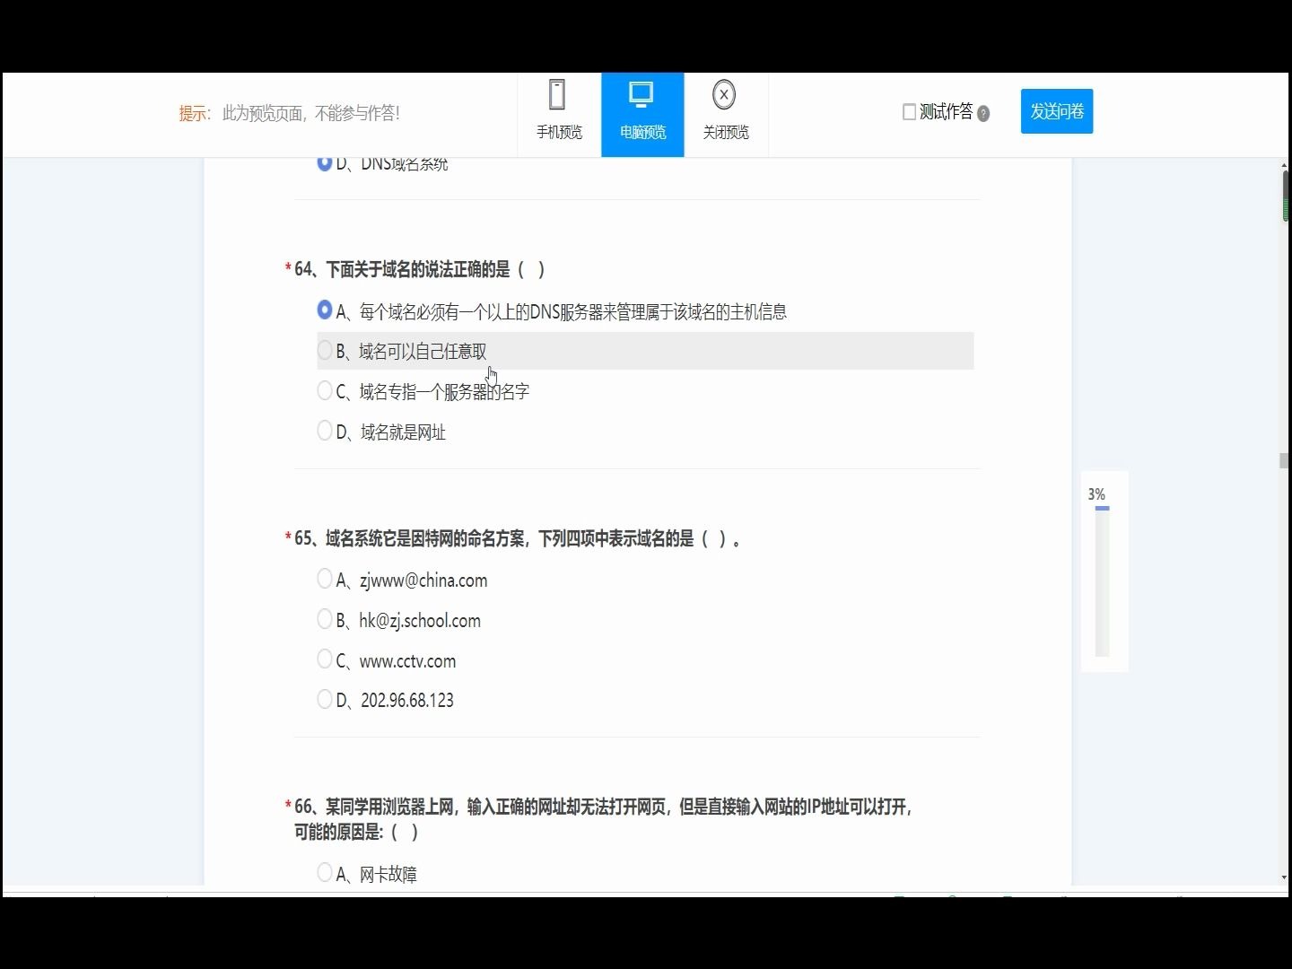This screenshot has height=969, width=1292.
Task: Select answer B hk@zj.school.com
Action: 325,619
